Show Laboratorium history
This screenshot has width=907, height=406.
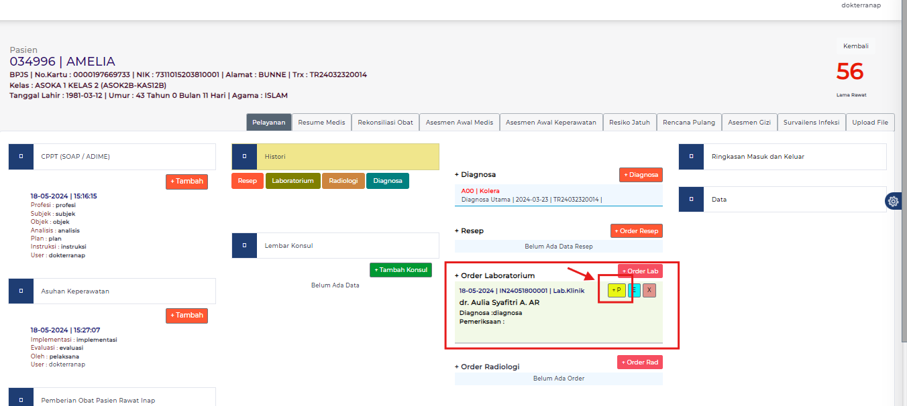pos(293,181)
